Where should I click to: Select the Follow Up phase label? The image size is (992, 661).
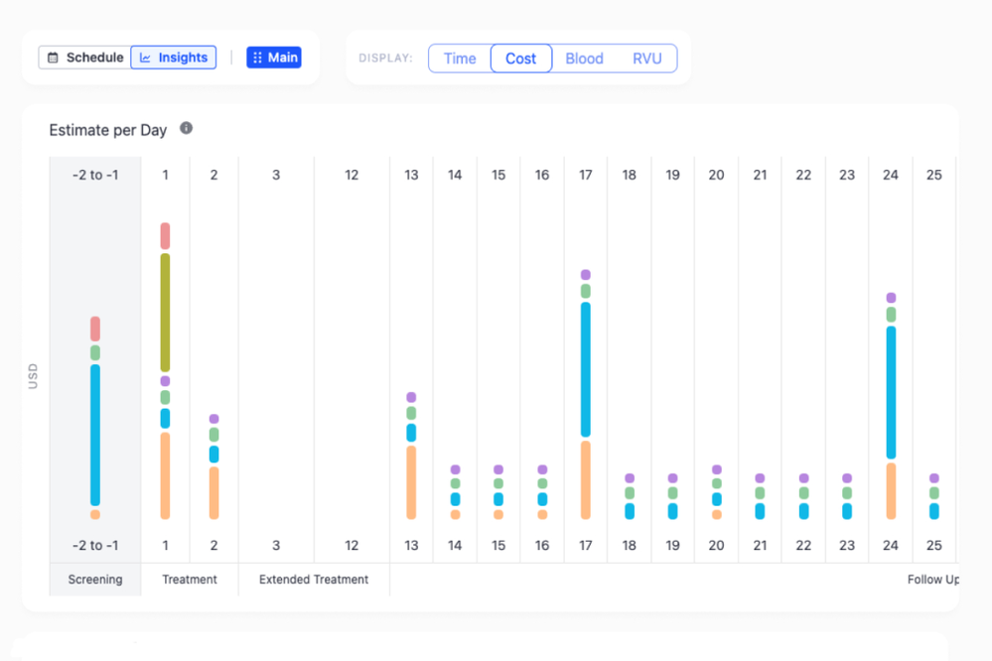click(x=931, y=580)
